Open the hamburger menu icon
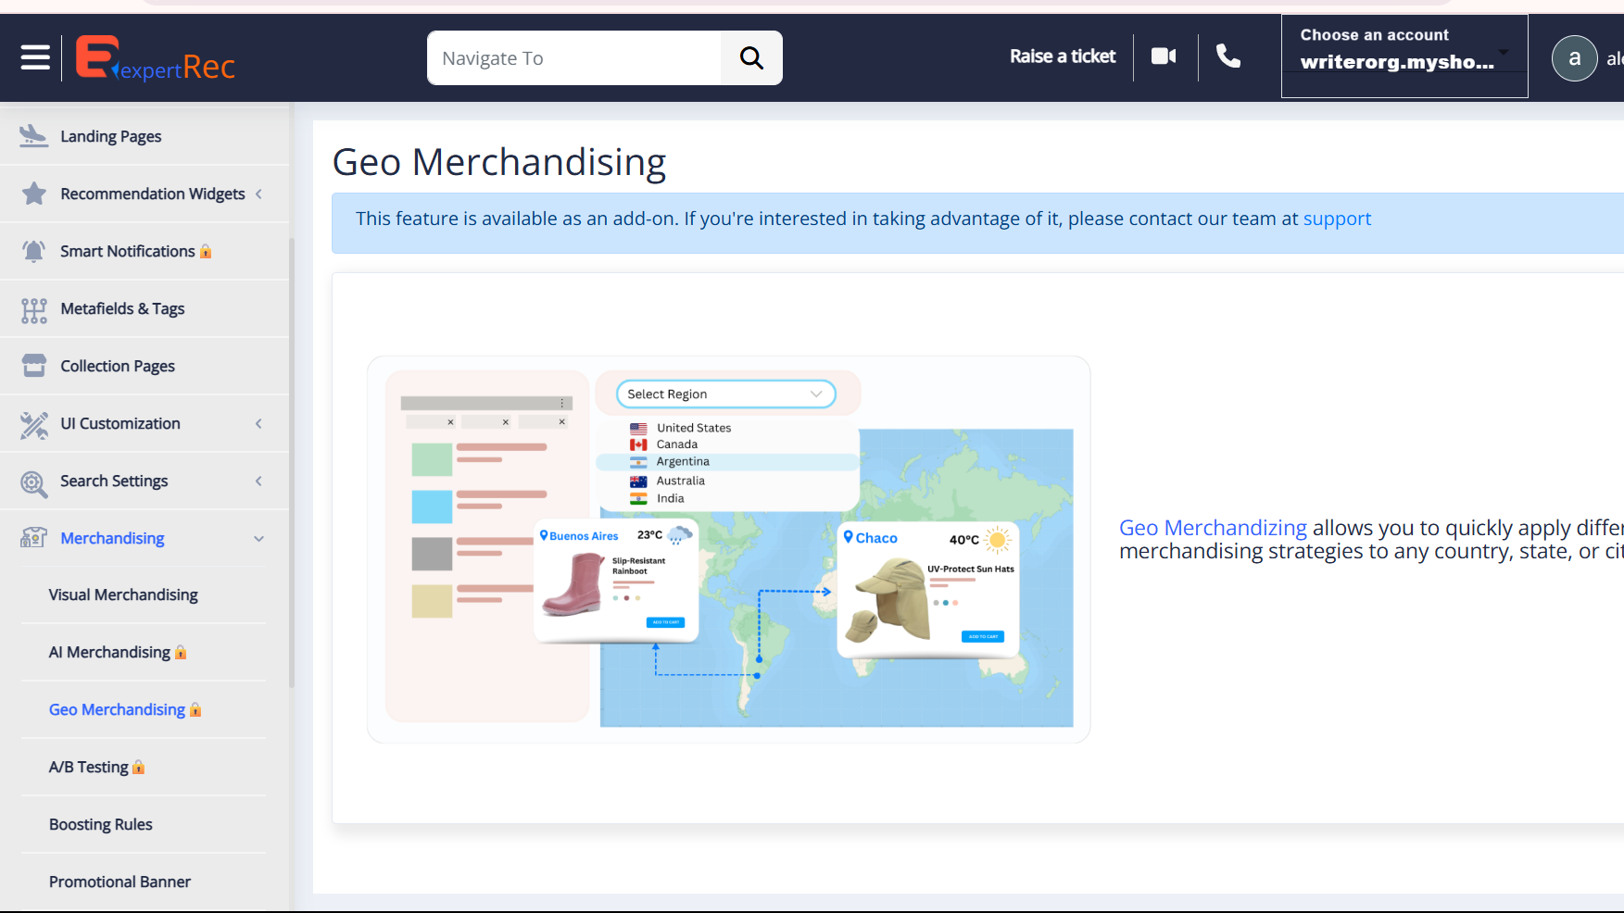This screenshot has width=1624, height=913. pyautogui.click(x=35, y=57)
